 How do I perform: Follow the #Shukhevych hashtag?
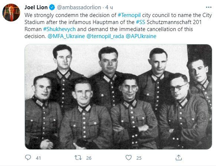(x=59, y=29)
